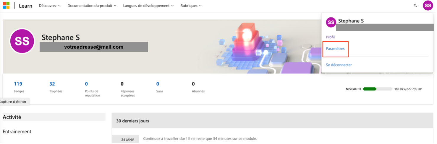Open the 32 Trophées list

(52, 84)
